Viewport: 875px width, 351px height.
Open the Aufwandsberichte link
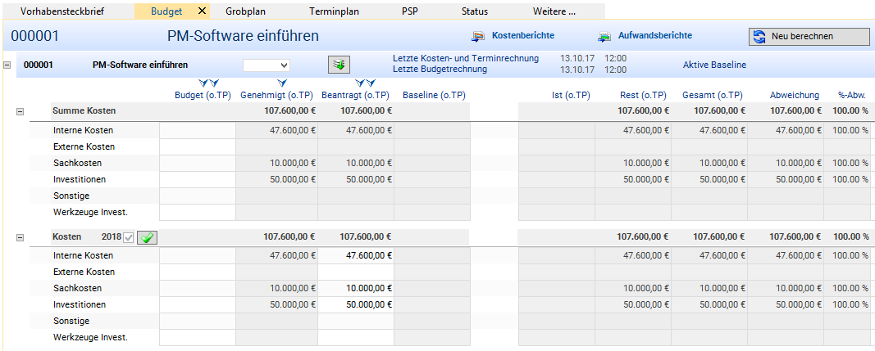tap(655, 36)
